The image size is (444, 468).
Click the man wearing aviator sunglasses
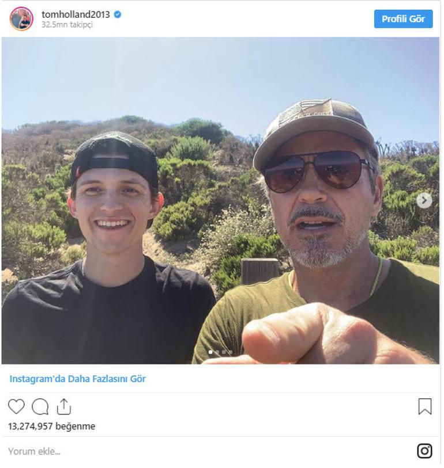(x=318, y=233)
